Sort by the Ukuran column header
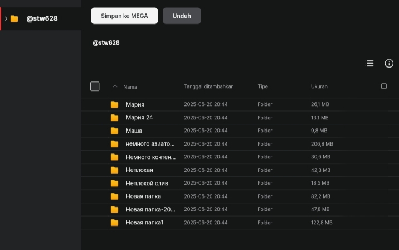399x250 pixels. pyautogui.click(x=319, y=86)
